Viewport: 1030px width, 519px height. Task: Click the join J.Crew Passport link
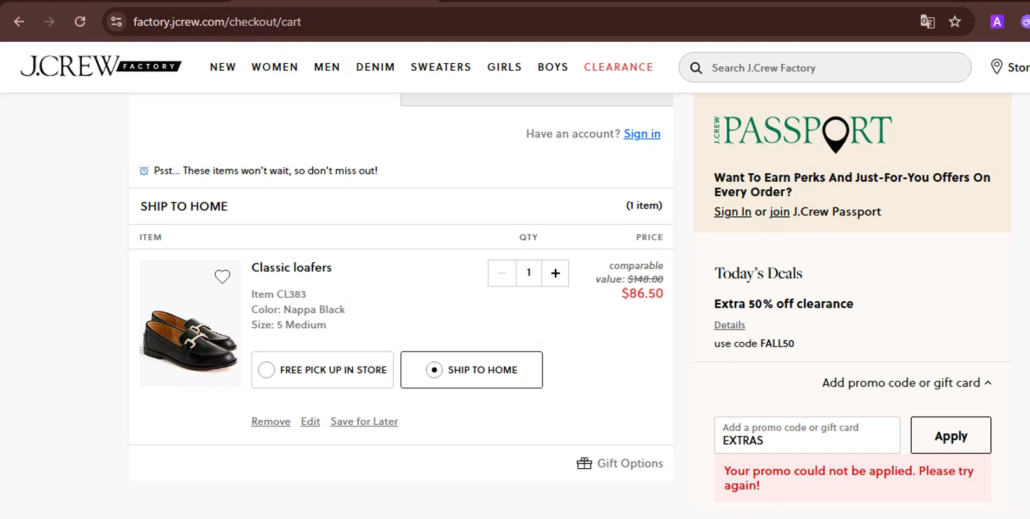click(779, 212)
